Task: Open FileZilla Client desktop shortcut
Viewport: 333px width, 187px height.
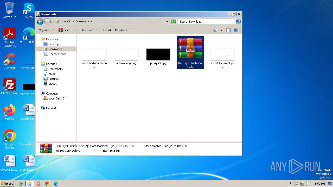Action: pyautogui.click(x=9, y=86)
